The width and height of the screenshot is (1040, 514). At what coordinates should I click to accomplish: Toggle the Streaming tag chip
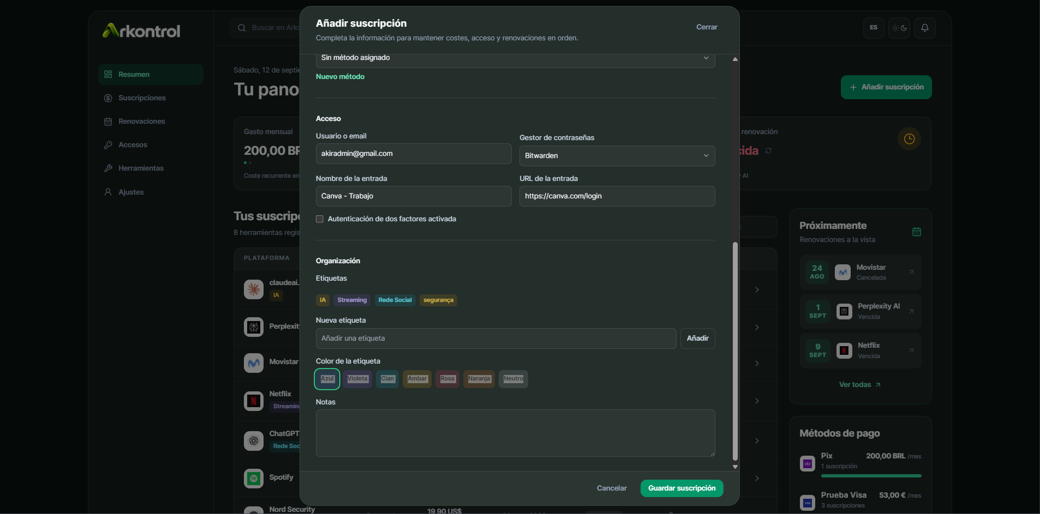pos(352,300)
